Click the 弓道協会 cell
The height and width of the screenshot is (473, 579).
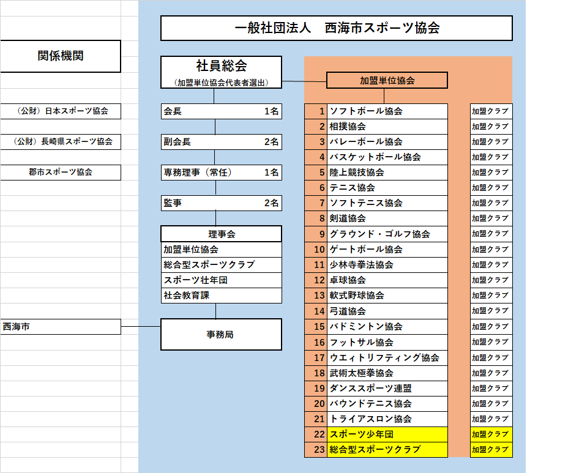387,311
